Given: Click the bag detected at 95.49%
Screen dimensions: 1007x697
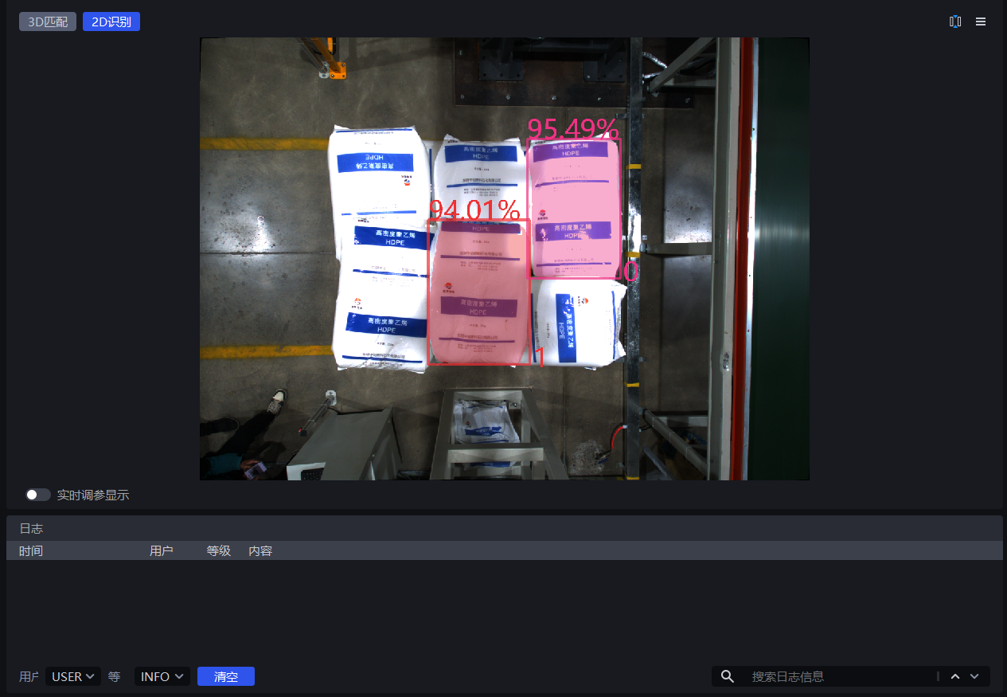Looking at the screenshot, I should pos(574,209).
